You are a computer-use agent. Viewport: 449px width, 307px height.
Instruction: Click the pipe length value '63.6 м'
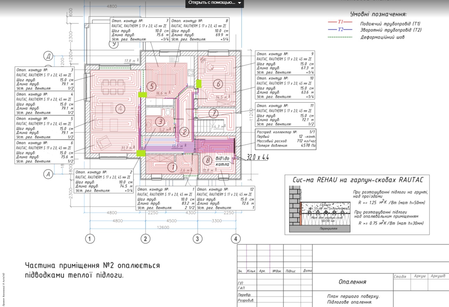point(307,92)
